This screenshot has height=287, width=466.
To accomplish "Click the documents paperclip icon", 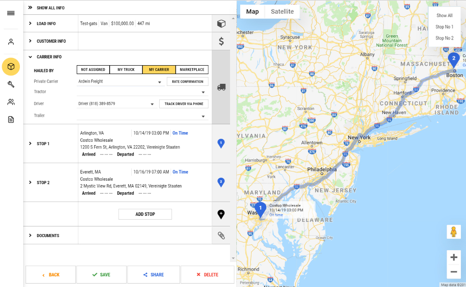I will [221, 236].
